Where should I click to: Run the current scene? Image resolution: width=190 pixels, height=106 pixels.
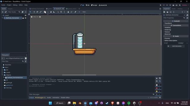(x=173, y=5)
